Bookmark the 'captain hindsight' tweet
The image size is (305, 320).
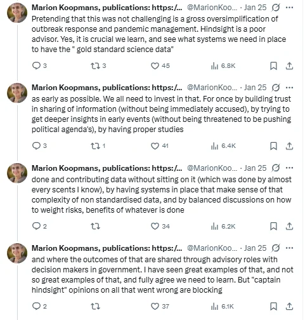tap(273, 306)
